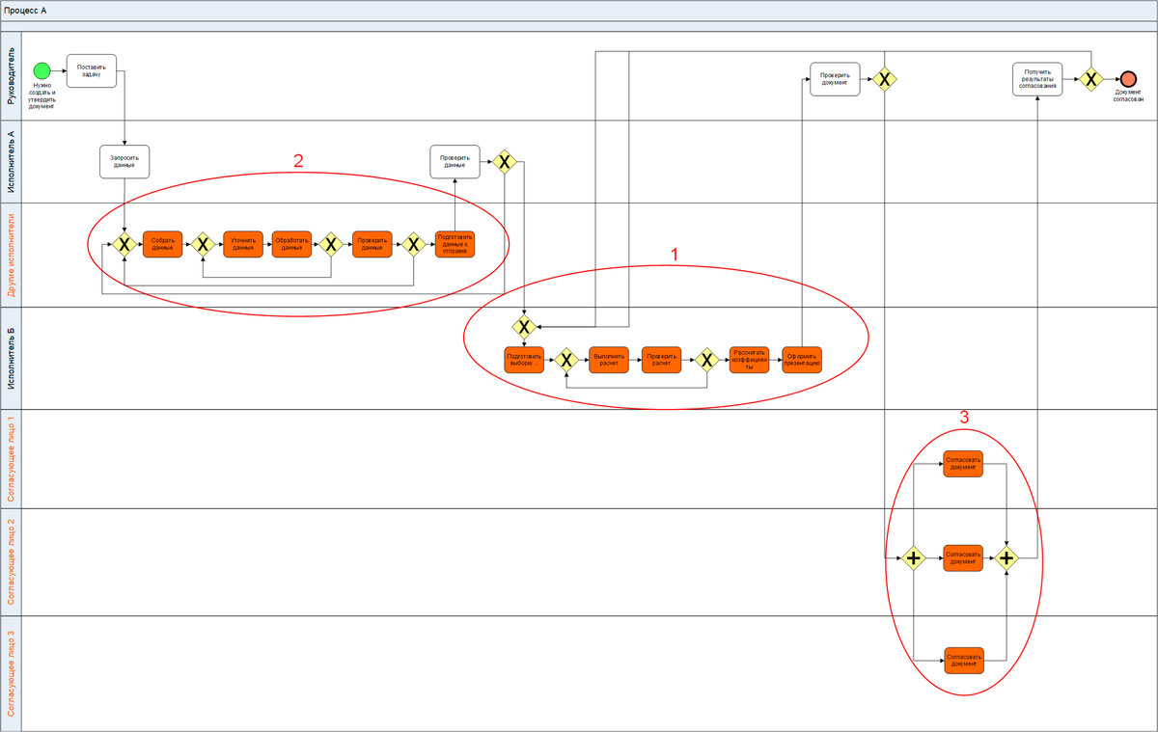Click the orange 'Собрать данные' task
Viewport: 1158px width, 732px height.
(163, 244)
